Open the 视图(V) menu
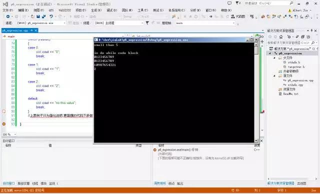Screen dimensions: 320x194 point(39,10)
